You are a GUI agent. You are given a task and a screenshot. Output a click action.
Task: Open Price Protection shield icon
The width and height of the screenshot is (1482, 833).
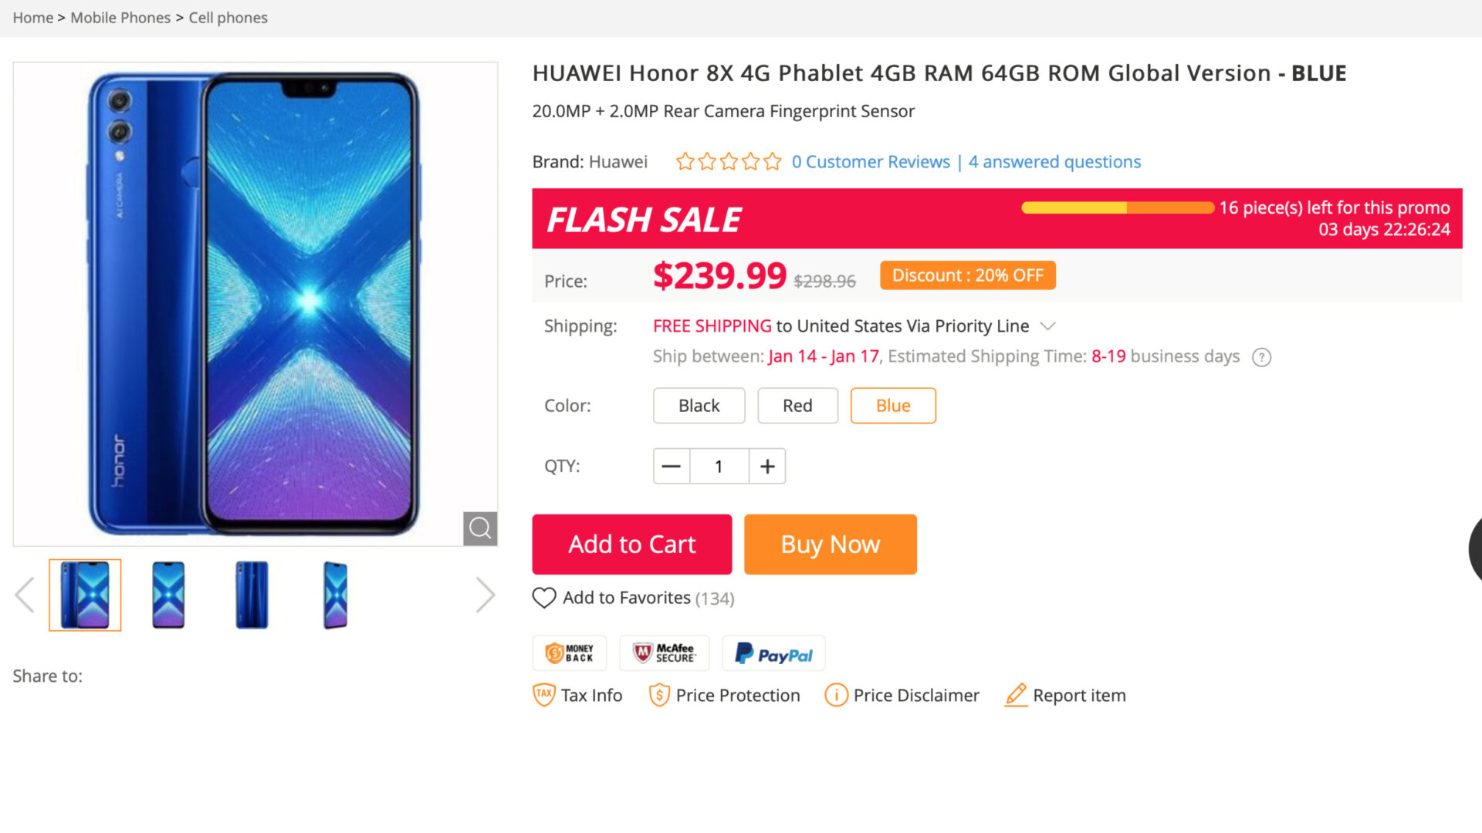pos(659,695)
